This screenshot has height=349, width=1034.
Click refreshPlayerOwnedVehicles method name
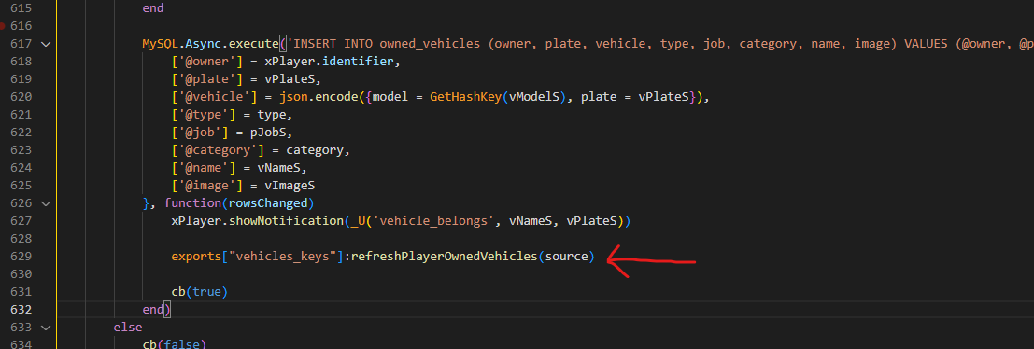coord(444,257)
